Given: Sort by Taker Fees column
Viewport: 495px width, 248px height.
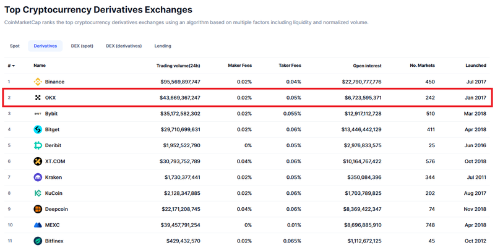Looking at the screenshot, I should 290,66.
